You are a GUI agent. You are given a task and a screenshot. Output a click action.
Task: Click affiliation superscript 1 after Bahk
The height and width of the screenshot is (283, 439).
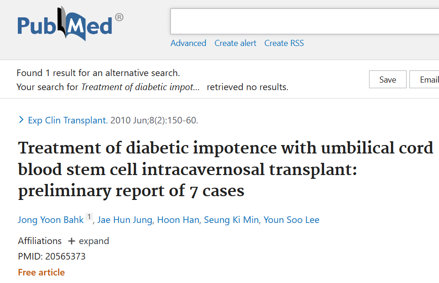click(89, 217)
